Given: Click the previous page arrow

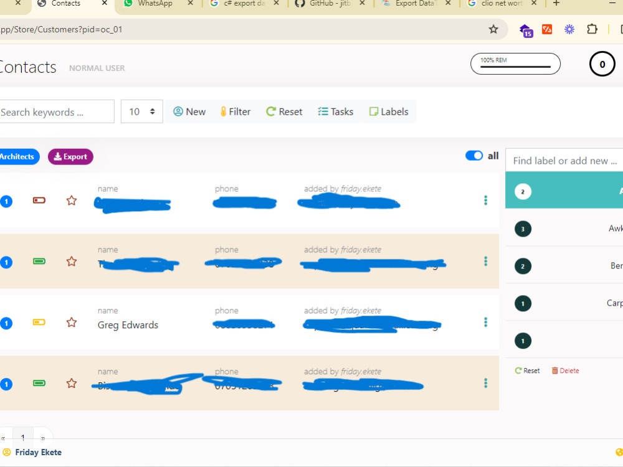Looking at the screenshot, I should tap(4, 438).
